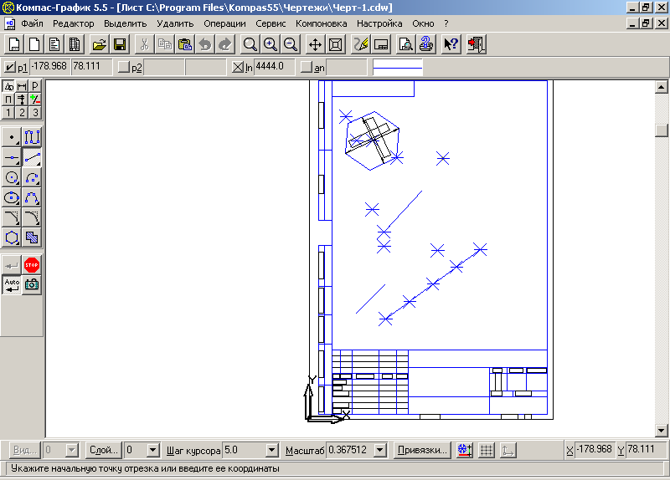670x480 pixels.
Task: Click the question mark help menu
Action: coord(446,23)
